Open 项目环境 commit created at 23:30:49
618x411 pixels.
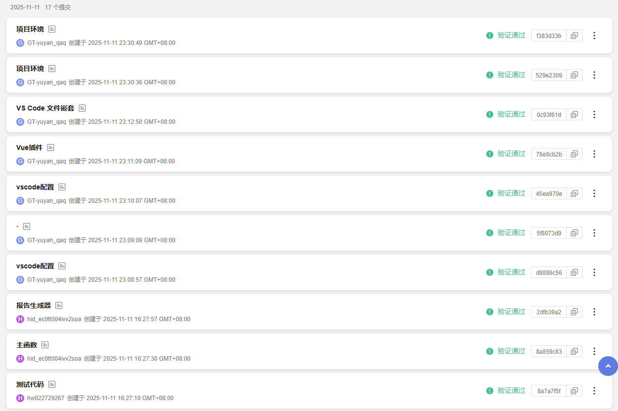point(30,29)
